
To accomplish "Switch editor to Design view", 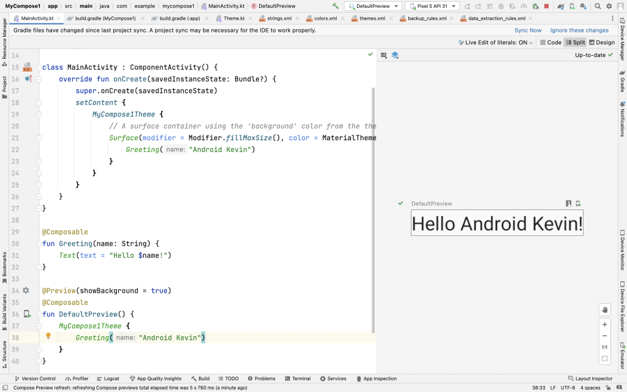I will coord(602,42).
